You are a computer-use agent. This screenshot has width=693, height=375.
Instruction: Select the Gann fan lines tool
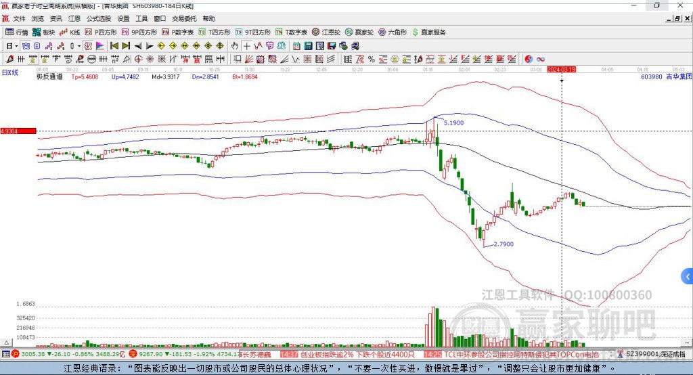249,60
